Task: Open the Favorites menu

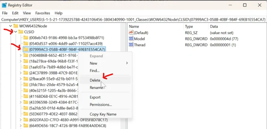Action: (43, 13)
